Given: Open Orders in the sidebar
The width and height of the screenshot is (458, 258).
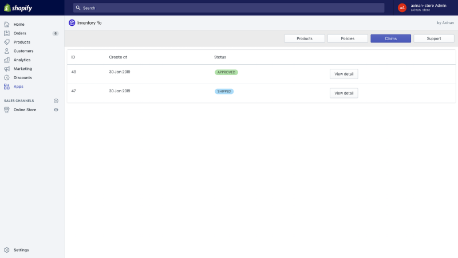Looking at the screenshot, I should point(20,33).
